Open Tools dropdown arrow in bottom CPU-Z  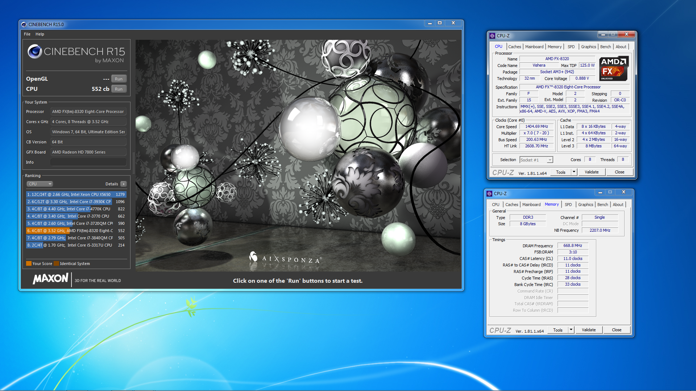(x=571, y=330)
